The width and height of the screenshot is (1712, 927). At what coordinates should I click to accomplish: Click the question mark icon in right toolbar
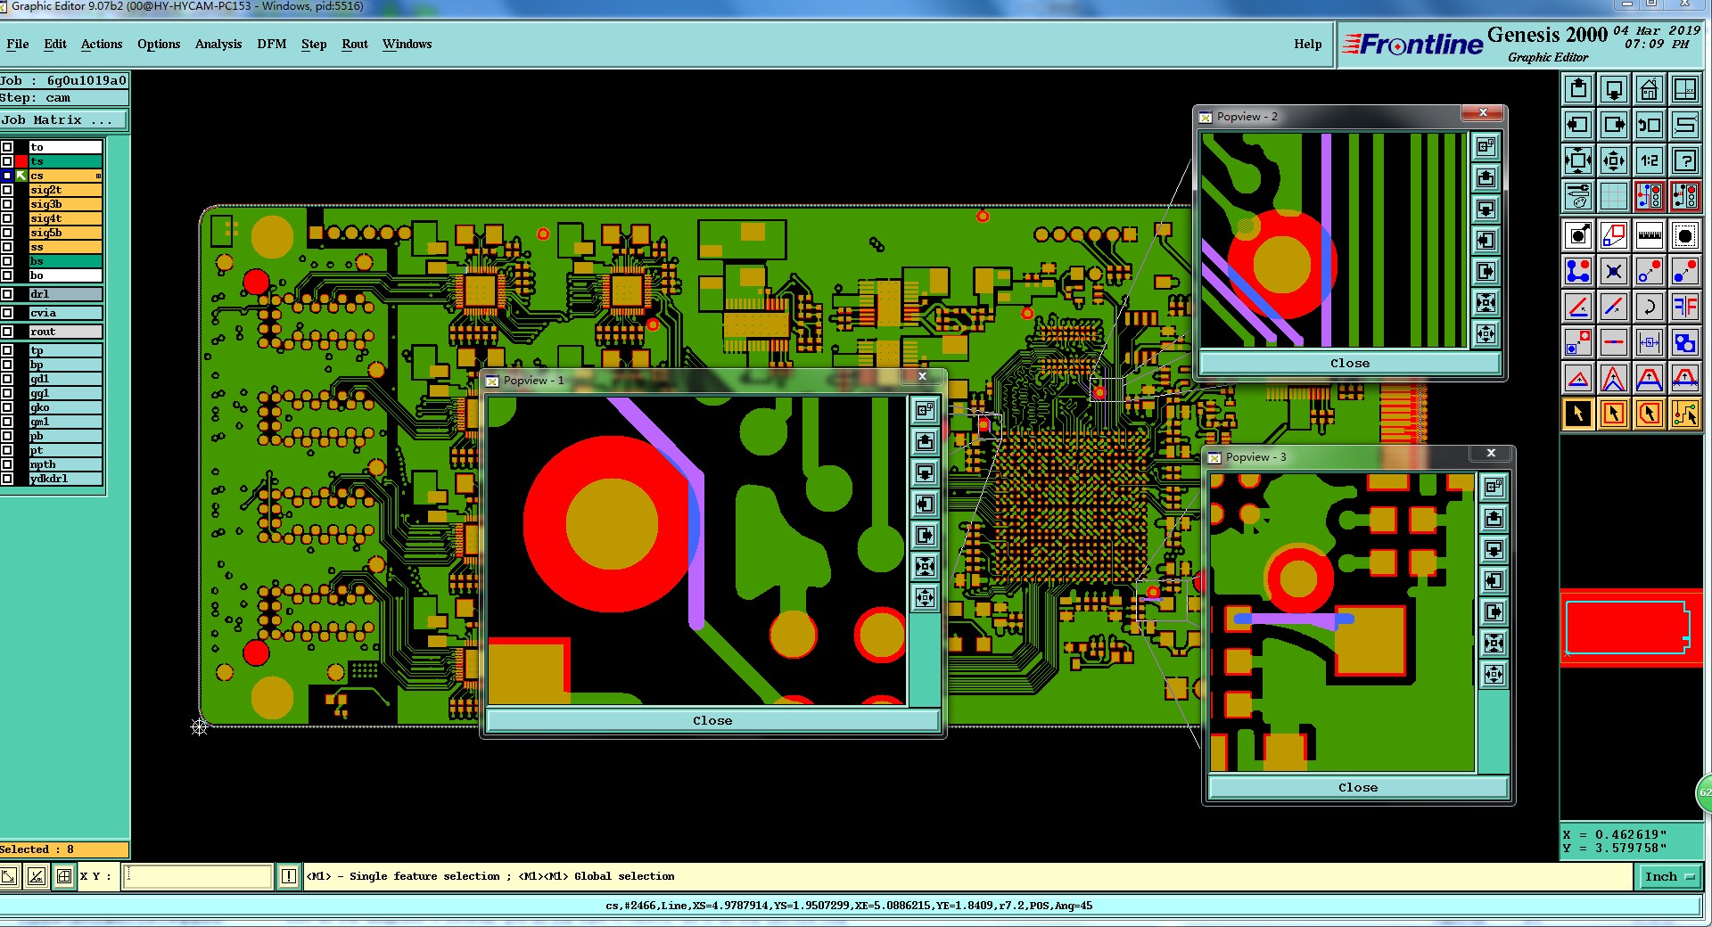(1685, 160)
